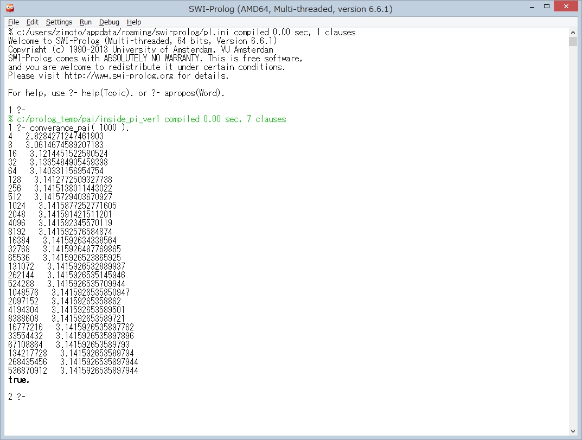Viewport: 582px width, 440px height.
Task: Click the value 3.1415926535897762
Action: [95, 327]
